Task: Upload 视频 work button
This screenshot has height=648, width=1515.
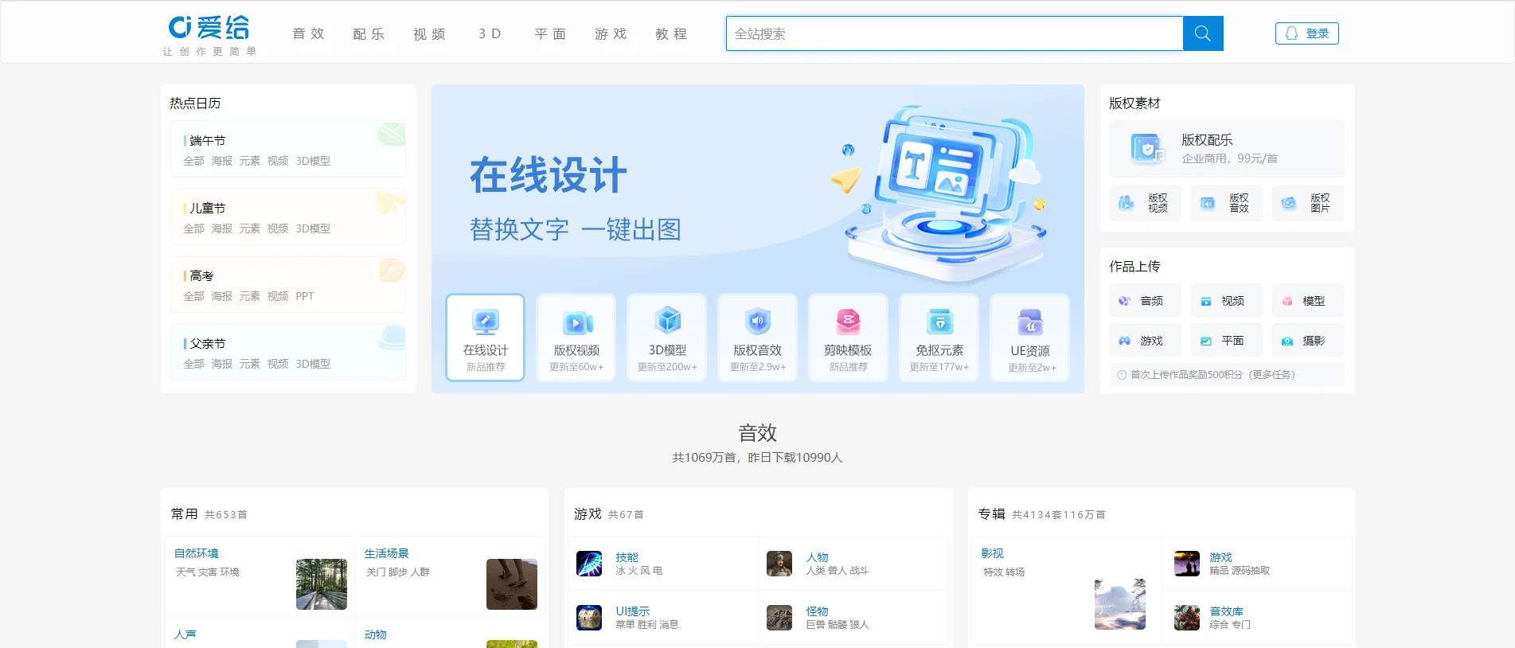Action: [x=1227, y=301]
